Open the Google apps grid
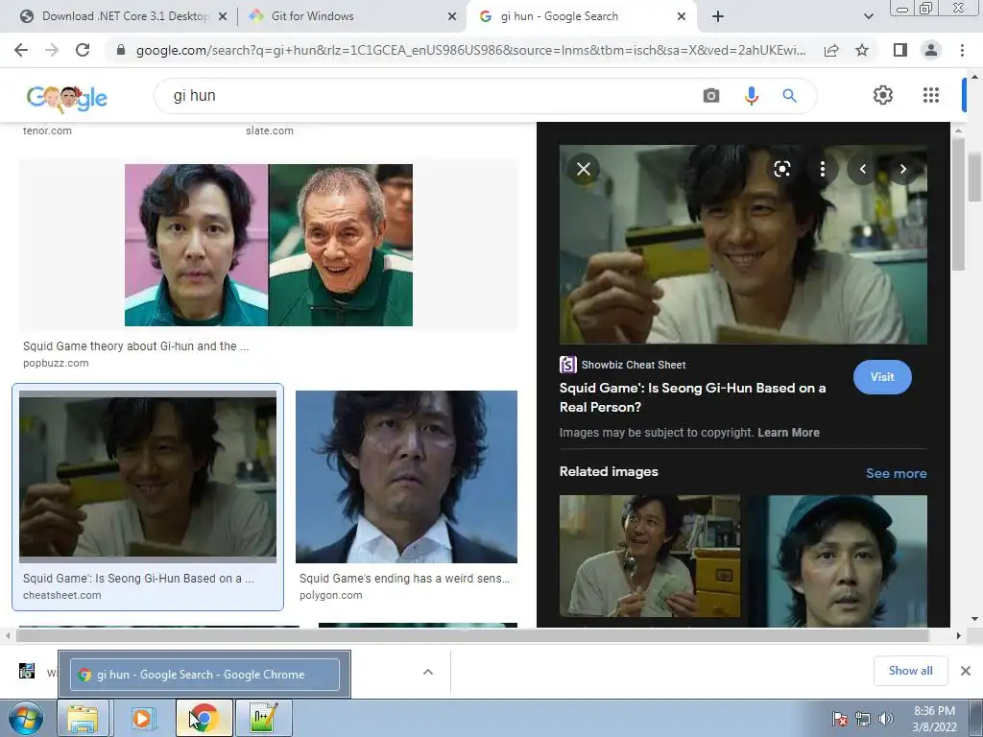 (x=931, y=95)
